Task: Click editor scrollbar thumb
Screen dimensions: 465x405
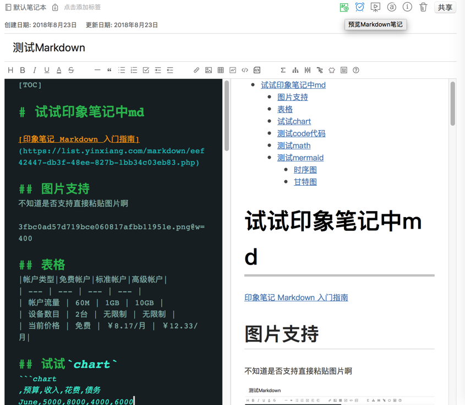Action: 227,116
